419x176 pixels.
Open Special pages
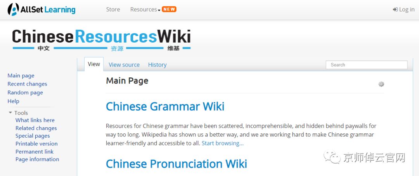33,136
